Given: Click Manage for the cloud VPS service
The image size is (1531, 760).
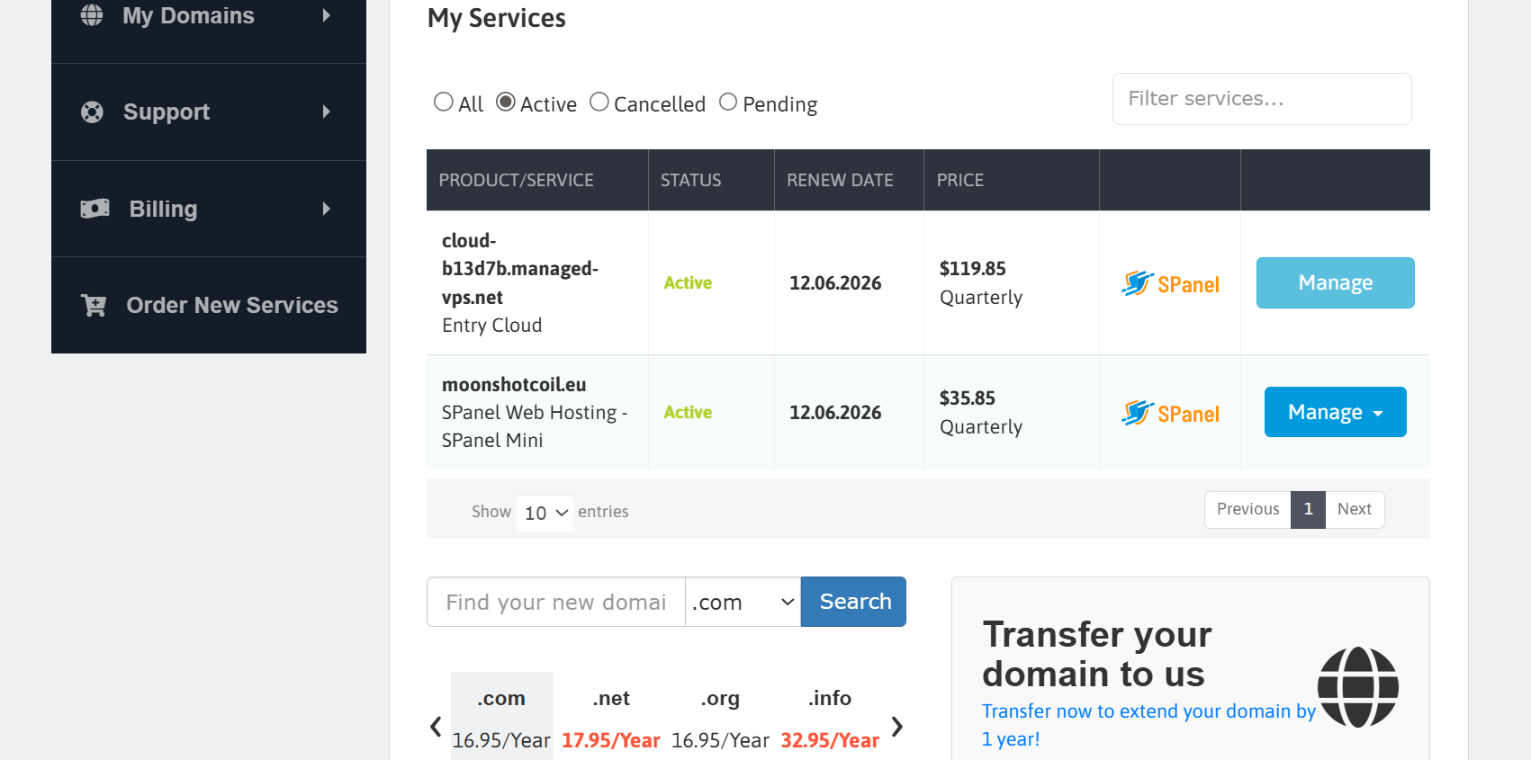Looking at the screenshot, I should [x=1336, y=282].
